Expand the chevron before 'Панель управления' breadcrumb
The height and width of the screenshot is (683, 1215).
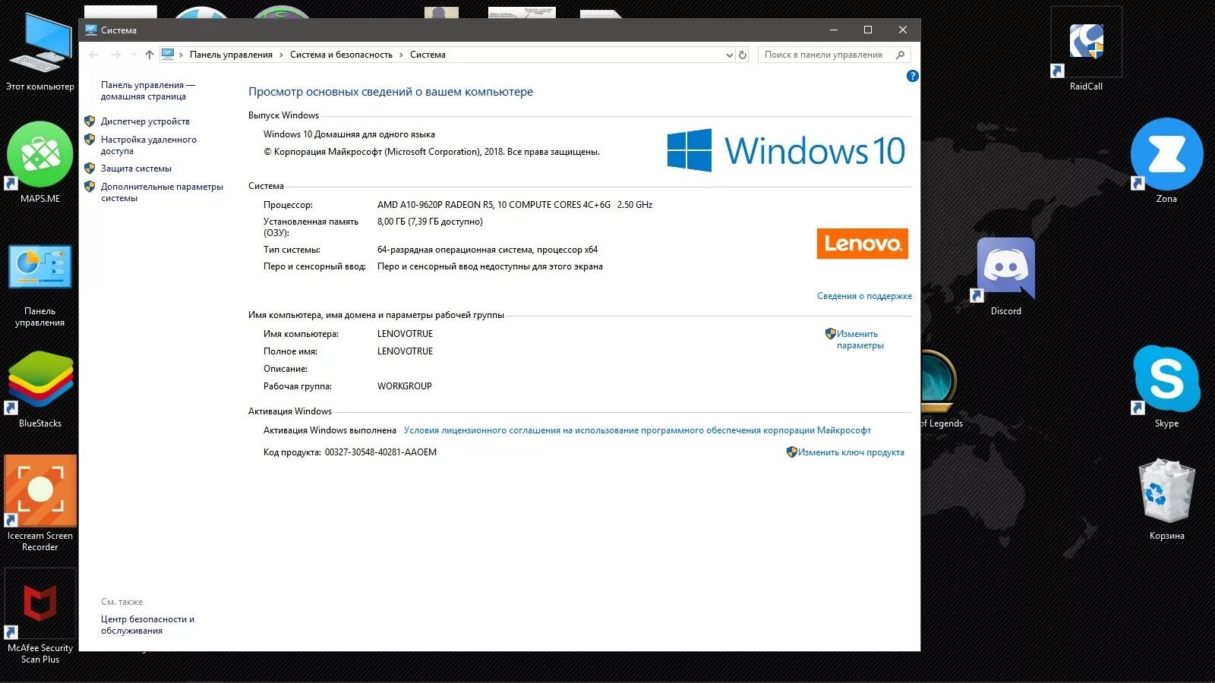coord(181,55)
